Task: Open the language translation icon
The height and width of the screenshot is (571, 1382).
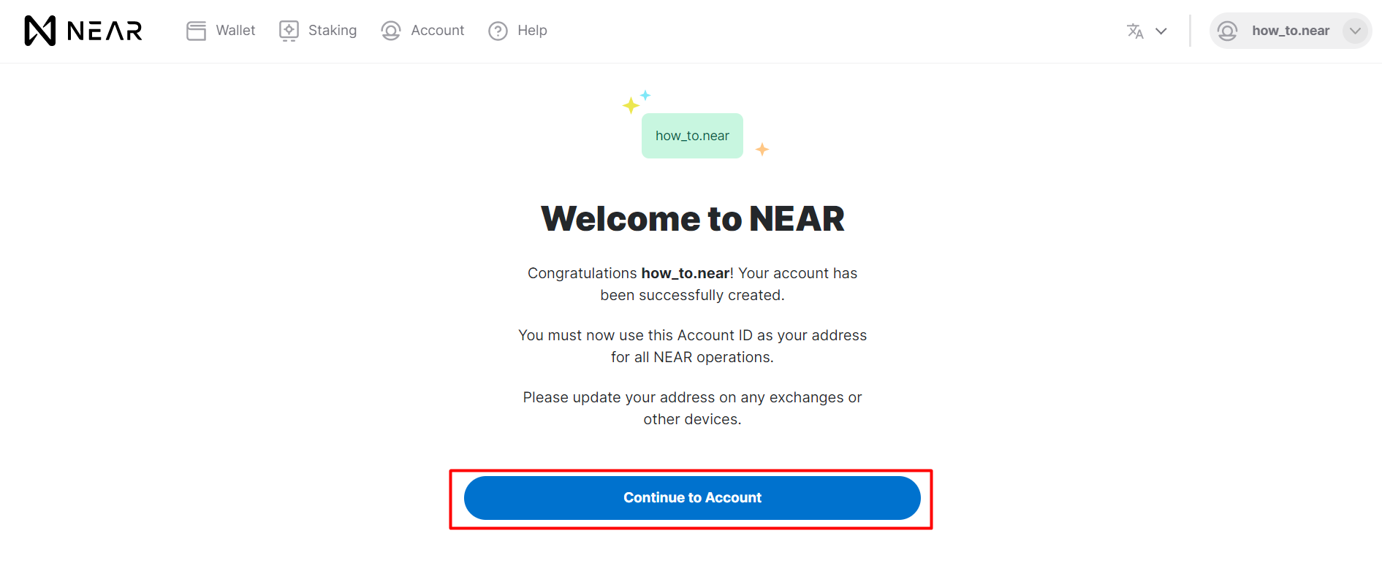Action: click(x=1135, y=31)
